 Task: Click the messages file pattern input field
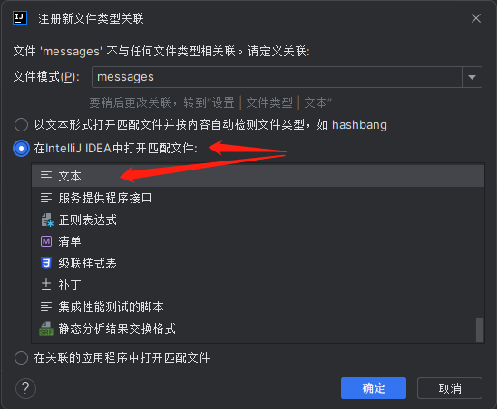[277, 77]
